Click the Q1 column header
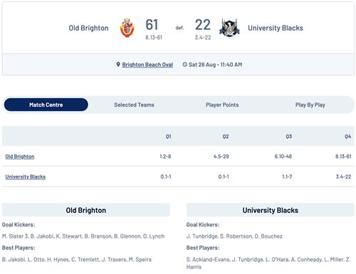The image size is (356, 274). [168, 137]
